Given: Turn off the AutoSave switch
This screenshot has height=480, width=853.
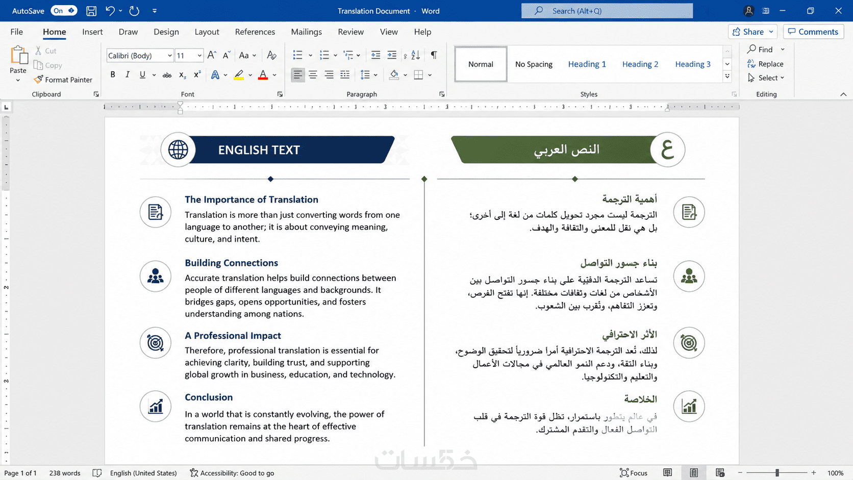Looking at the screenshot, I should click(x=64, y=11).
